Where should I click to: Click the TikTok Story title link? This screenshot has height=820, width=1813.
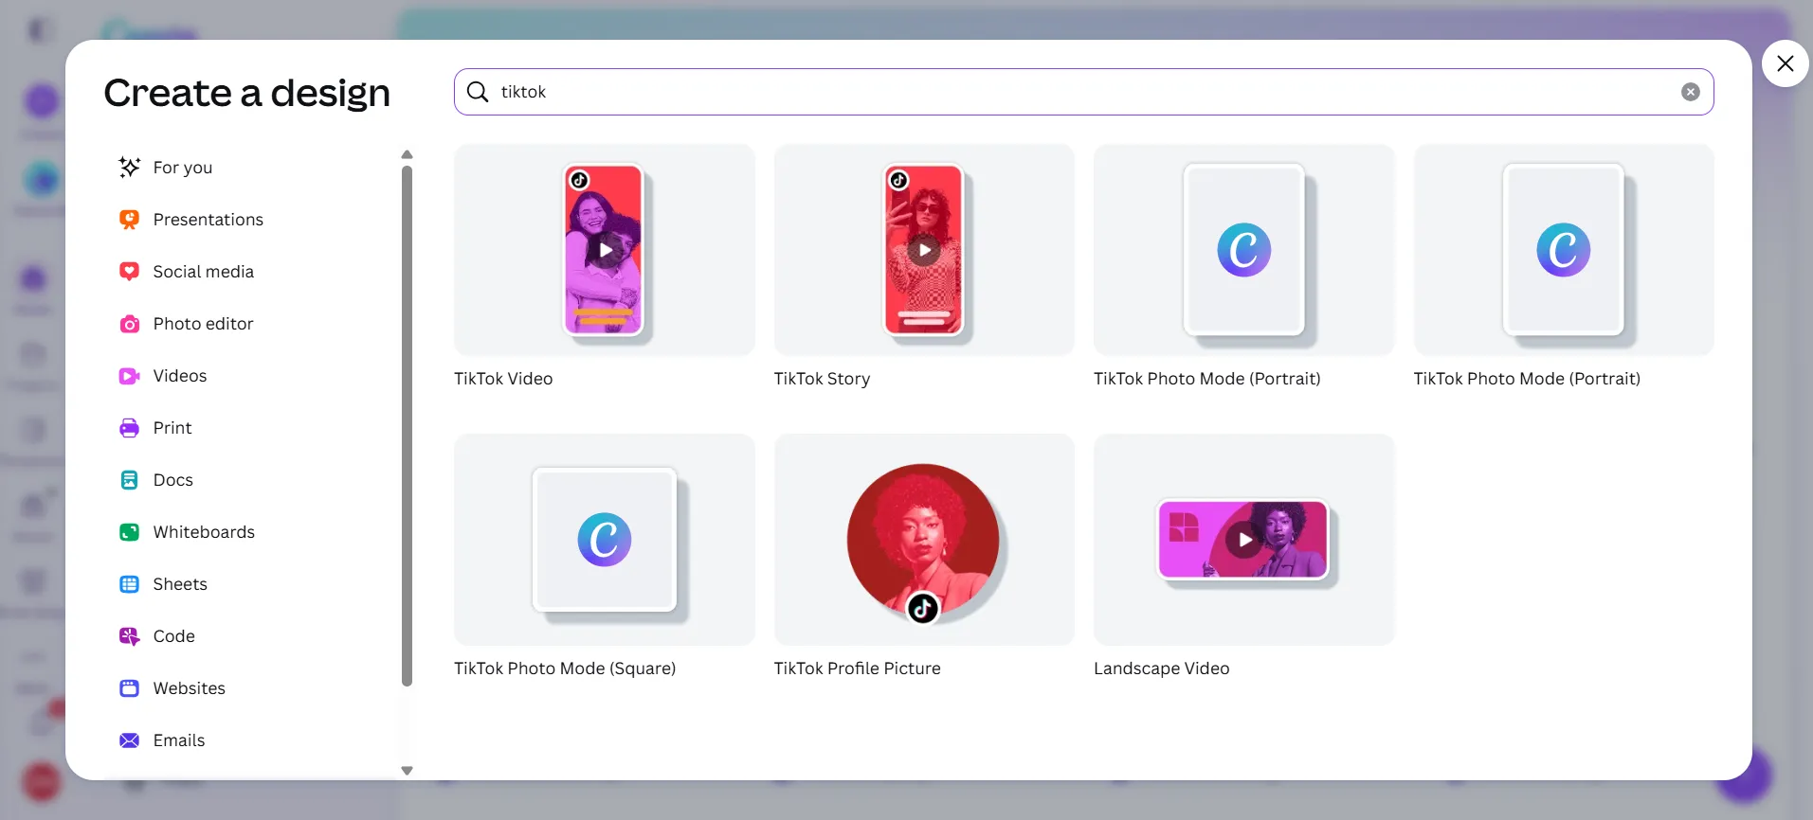[x=822, y=379]
